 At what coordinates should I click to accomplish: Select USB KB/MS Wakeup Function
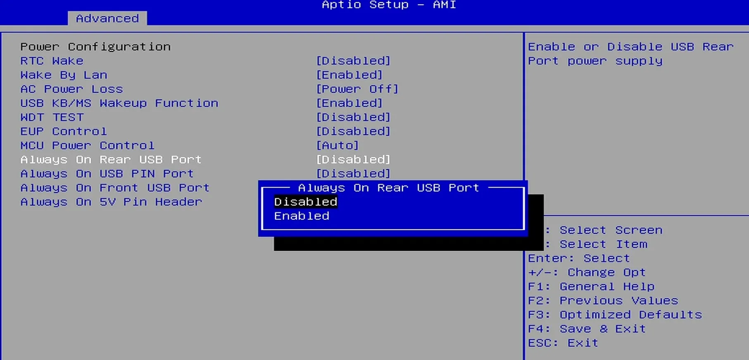pyautogui.click(x=119, y=103)
